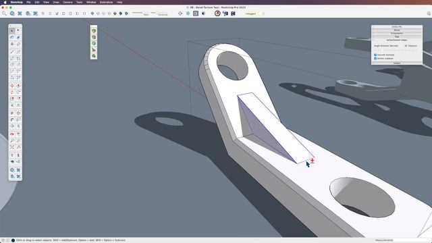Open the Untagged tag dropdown
The image size is (432, 243).
[x=253, y=13]
